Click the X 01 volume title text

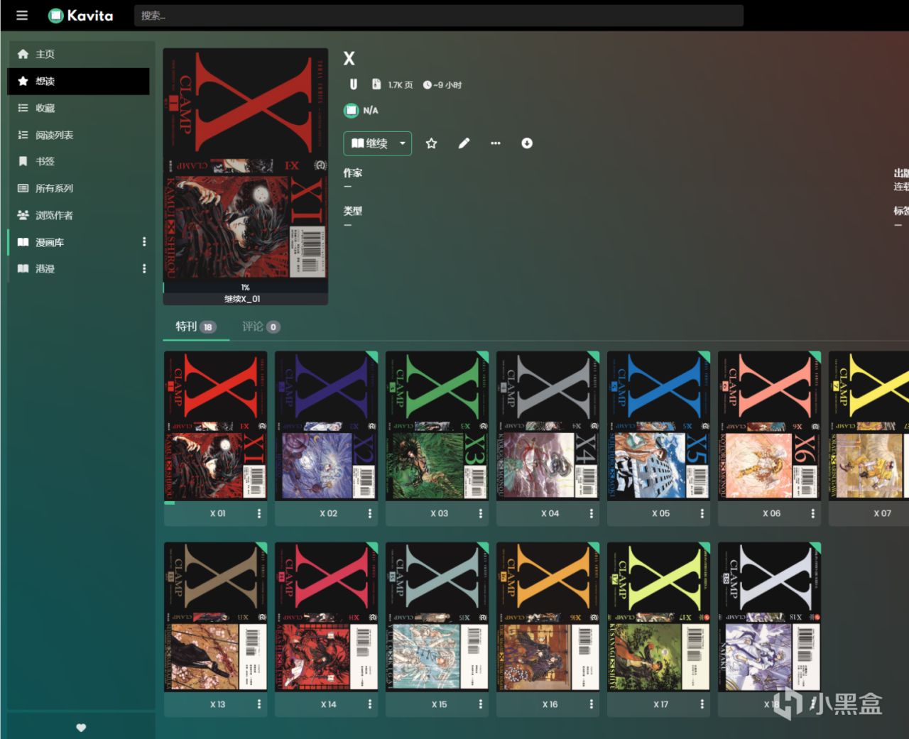[x=217, y=513]
